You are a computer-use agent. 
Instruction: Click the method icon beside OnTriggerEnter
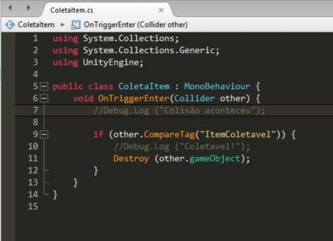tap(75, 25)
